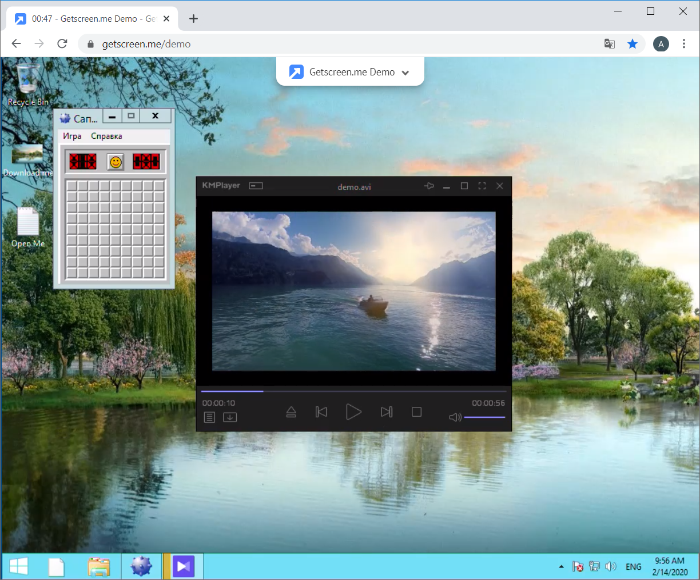700x580 pixels.
Task: Mute audio with the KMPlayer speaker icon
Action: coord(455,417)
